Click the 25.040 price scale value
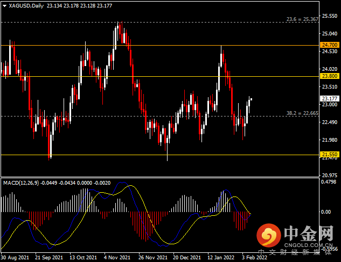Screen dimensions: 341x262 point(330,34)
